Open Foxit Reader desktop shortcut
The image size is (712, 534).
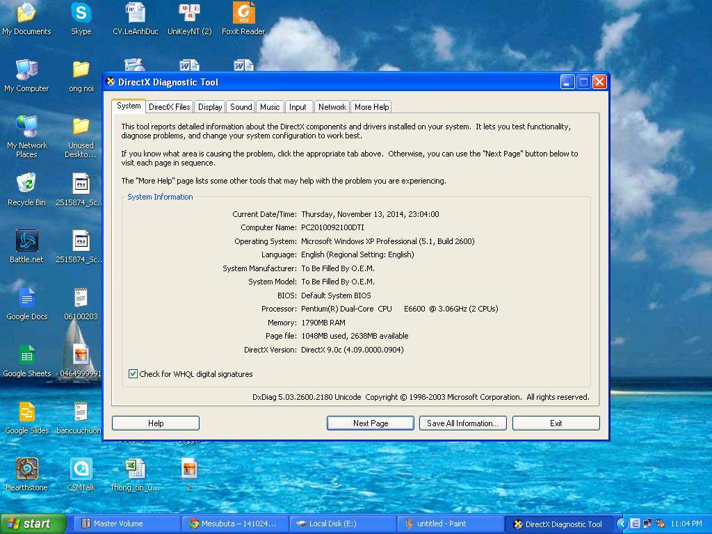pos(243,14)
